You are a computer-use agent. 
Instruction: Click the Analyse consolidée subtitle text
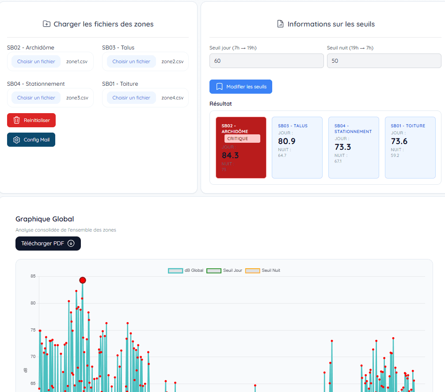coord(65,230)
